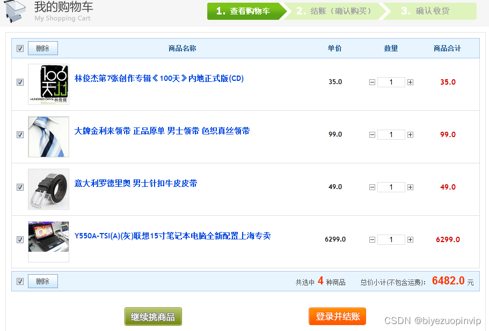Click the quantity field of the belt item
The height and width of the screenshot is (331, 489).
point(391,187)
